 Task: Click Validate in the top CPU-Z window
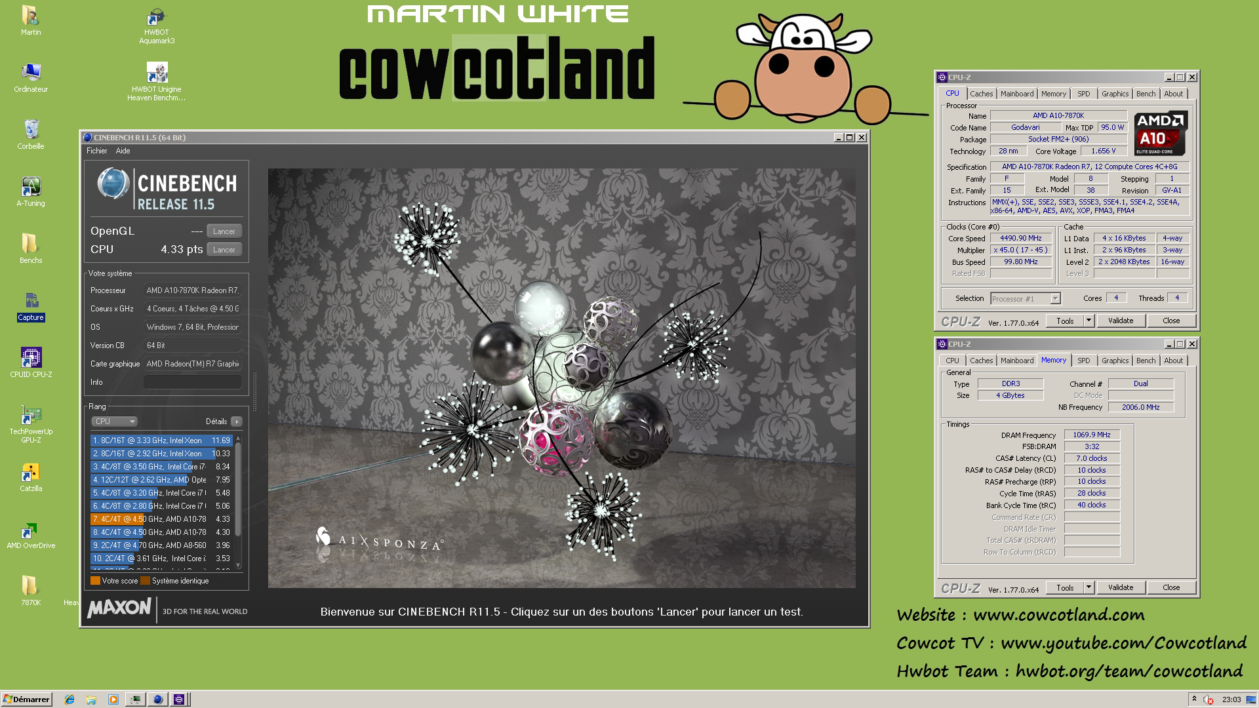(x=1121, y=321)
